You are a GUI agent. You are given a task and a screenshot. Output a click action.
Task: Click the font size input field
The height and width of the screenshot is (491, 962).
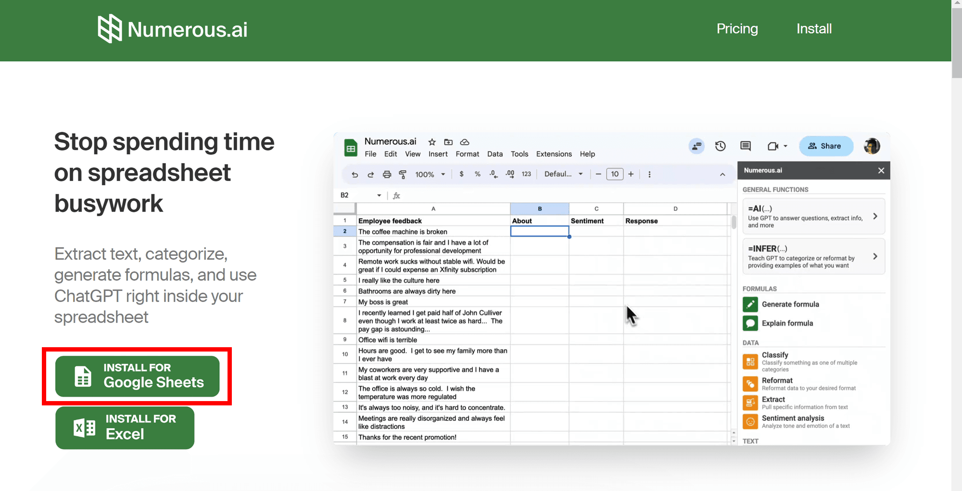614,174
